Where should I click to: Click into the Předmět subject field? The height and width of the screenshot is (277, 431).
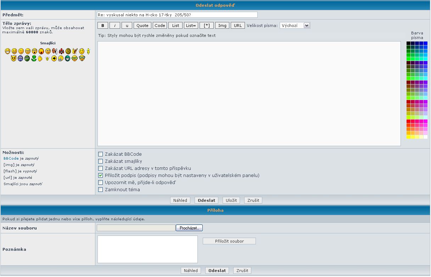click(177, 15)
